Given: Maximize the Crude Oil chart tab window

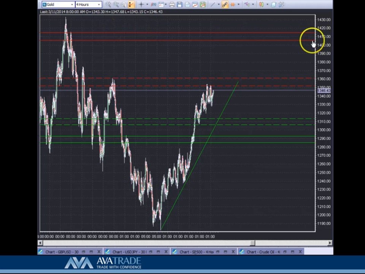Looking at the screenshot, I should (292, 252).
